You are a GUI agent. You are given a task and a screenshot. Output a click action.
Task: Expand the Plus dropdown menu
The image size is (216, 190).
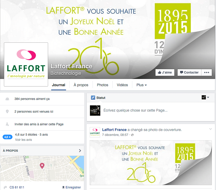coord(141,85)
